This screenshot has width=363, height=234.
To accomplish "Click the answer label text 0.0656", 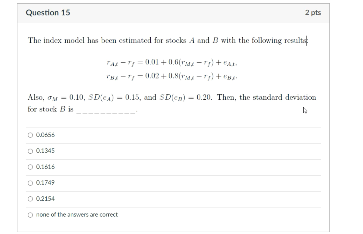I will click(x=45, y=135).
